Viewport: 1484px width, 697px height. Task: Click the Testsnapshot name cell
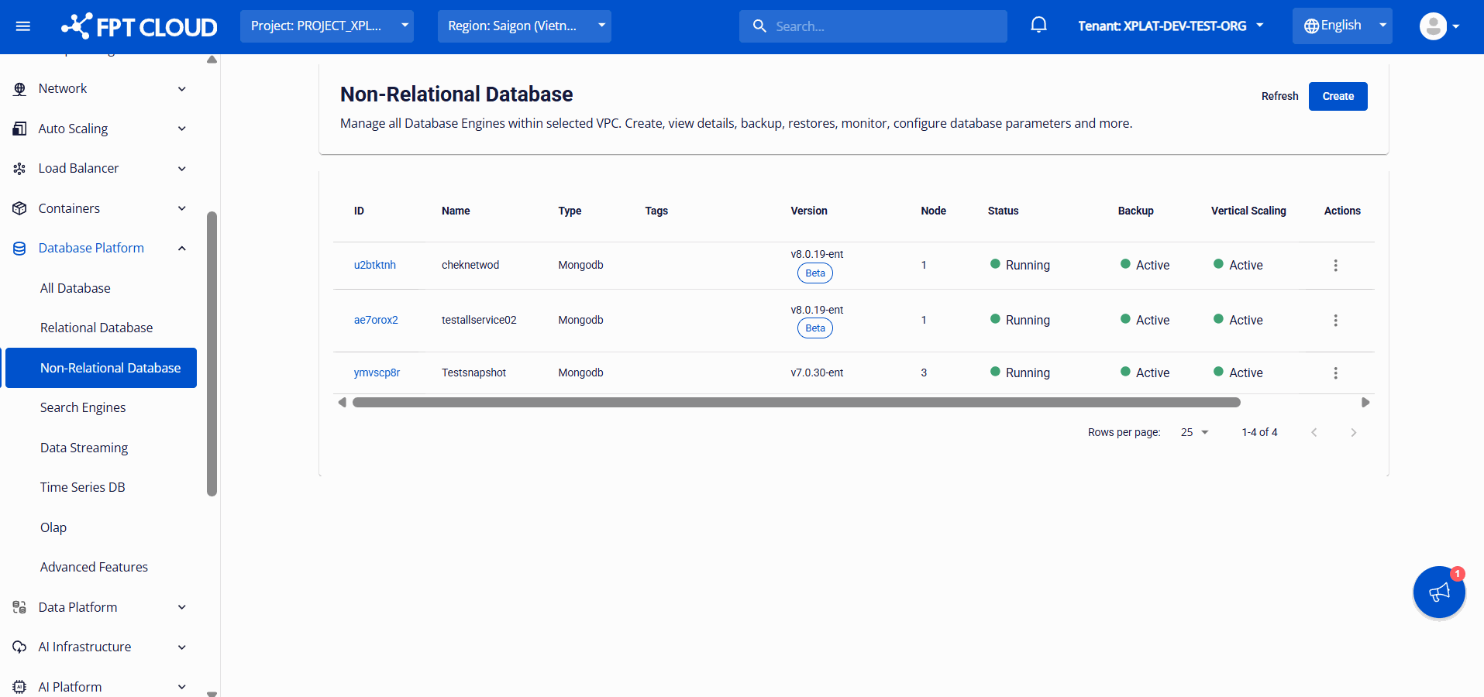coord(473,373)
